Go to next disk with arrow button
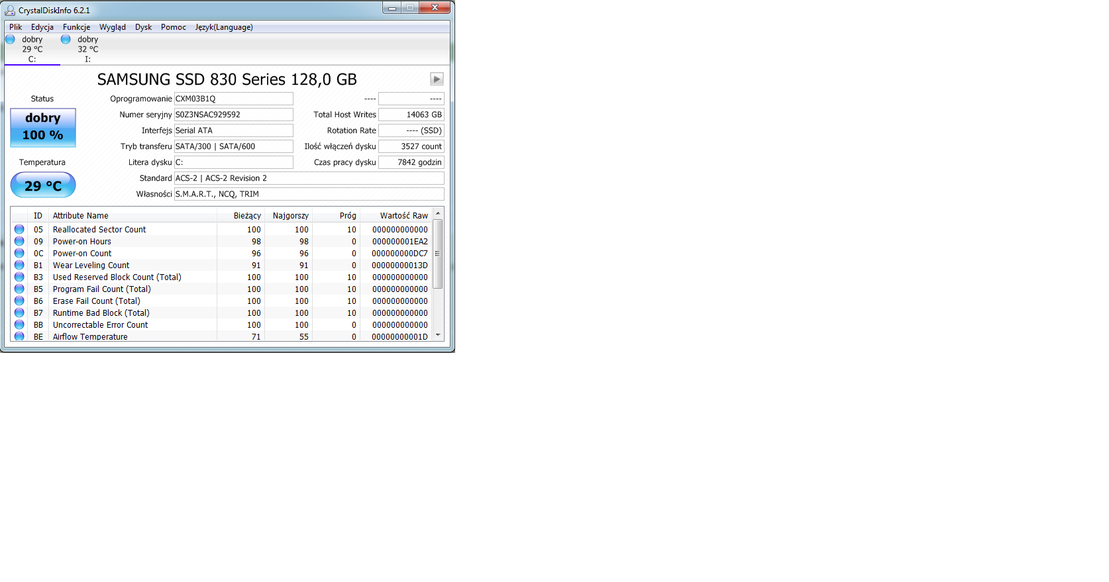Viewport: 1109px width, 582px height. click(x=437, y=79)
